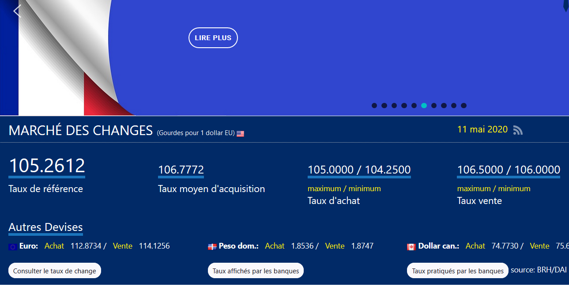Image resolution: width=569 pixels, height=287 pixels.
Task: Open Taux pratiqués par les banques
Action: 457,271
